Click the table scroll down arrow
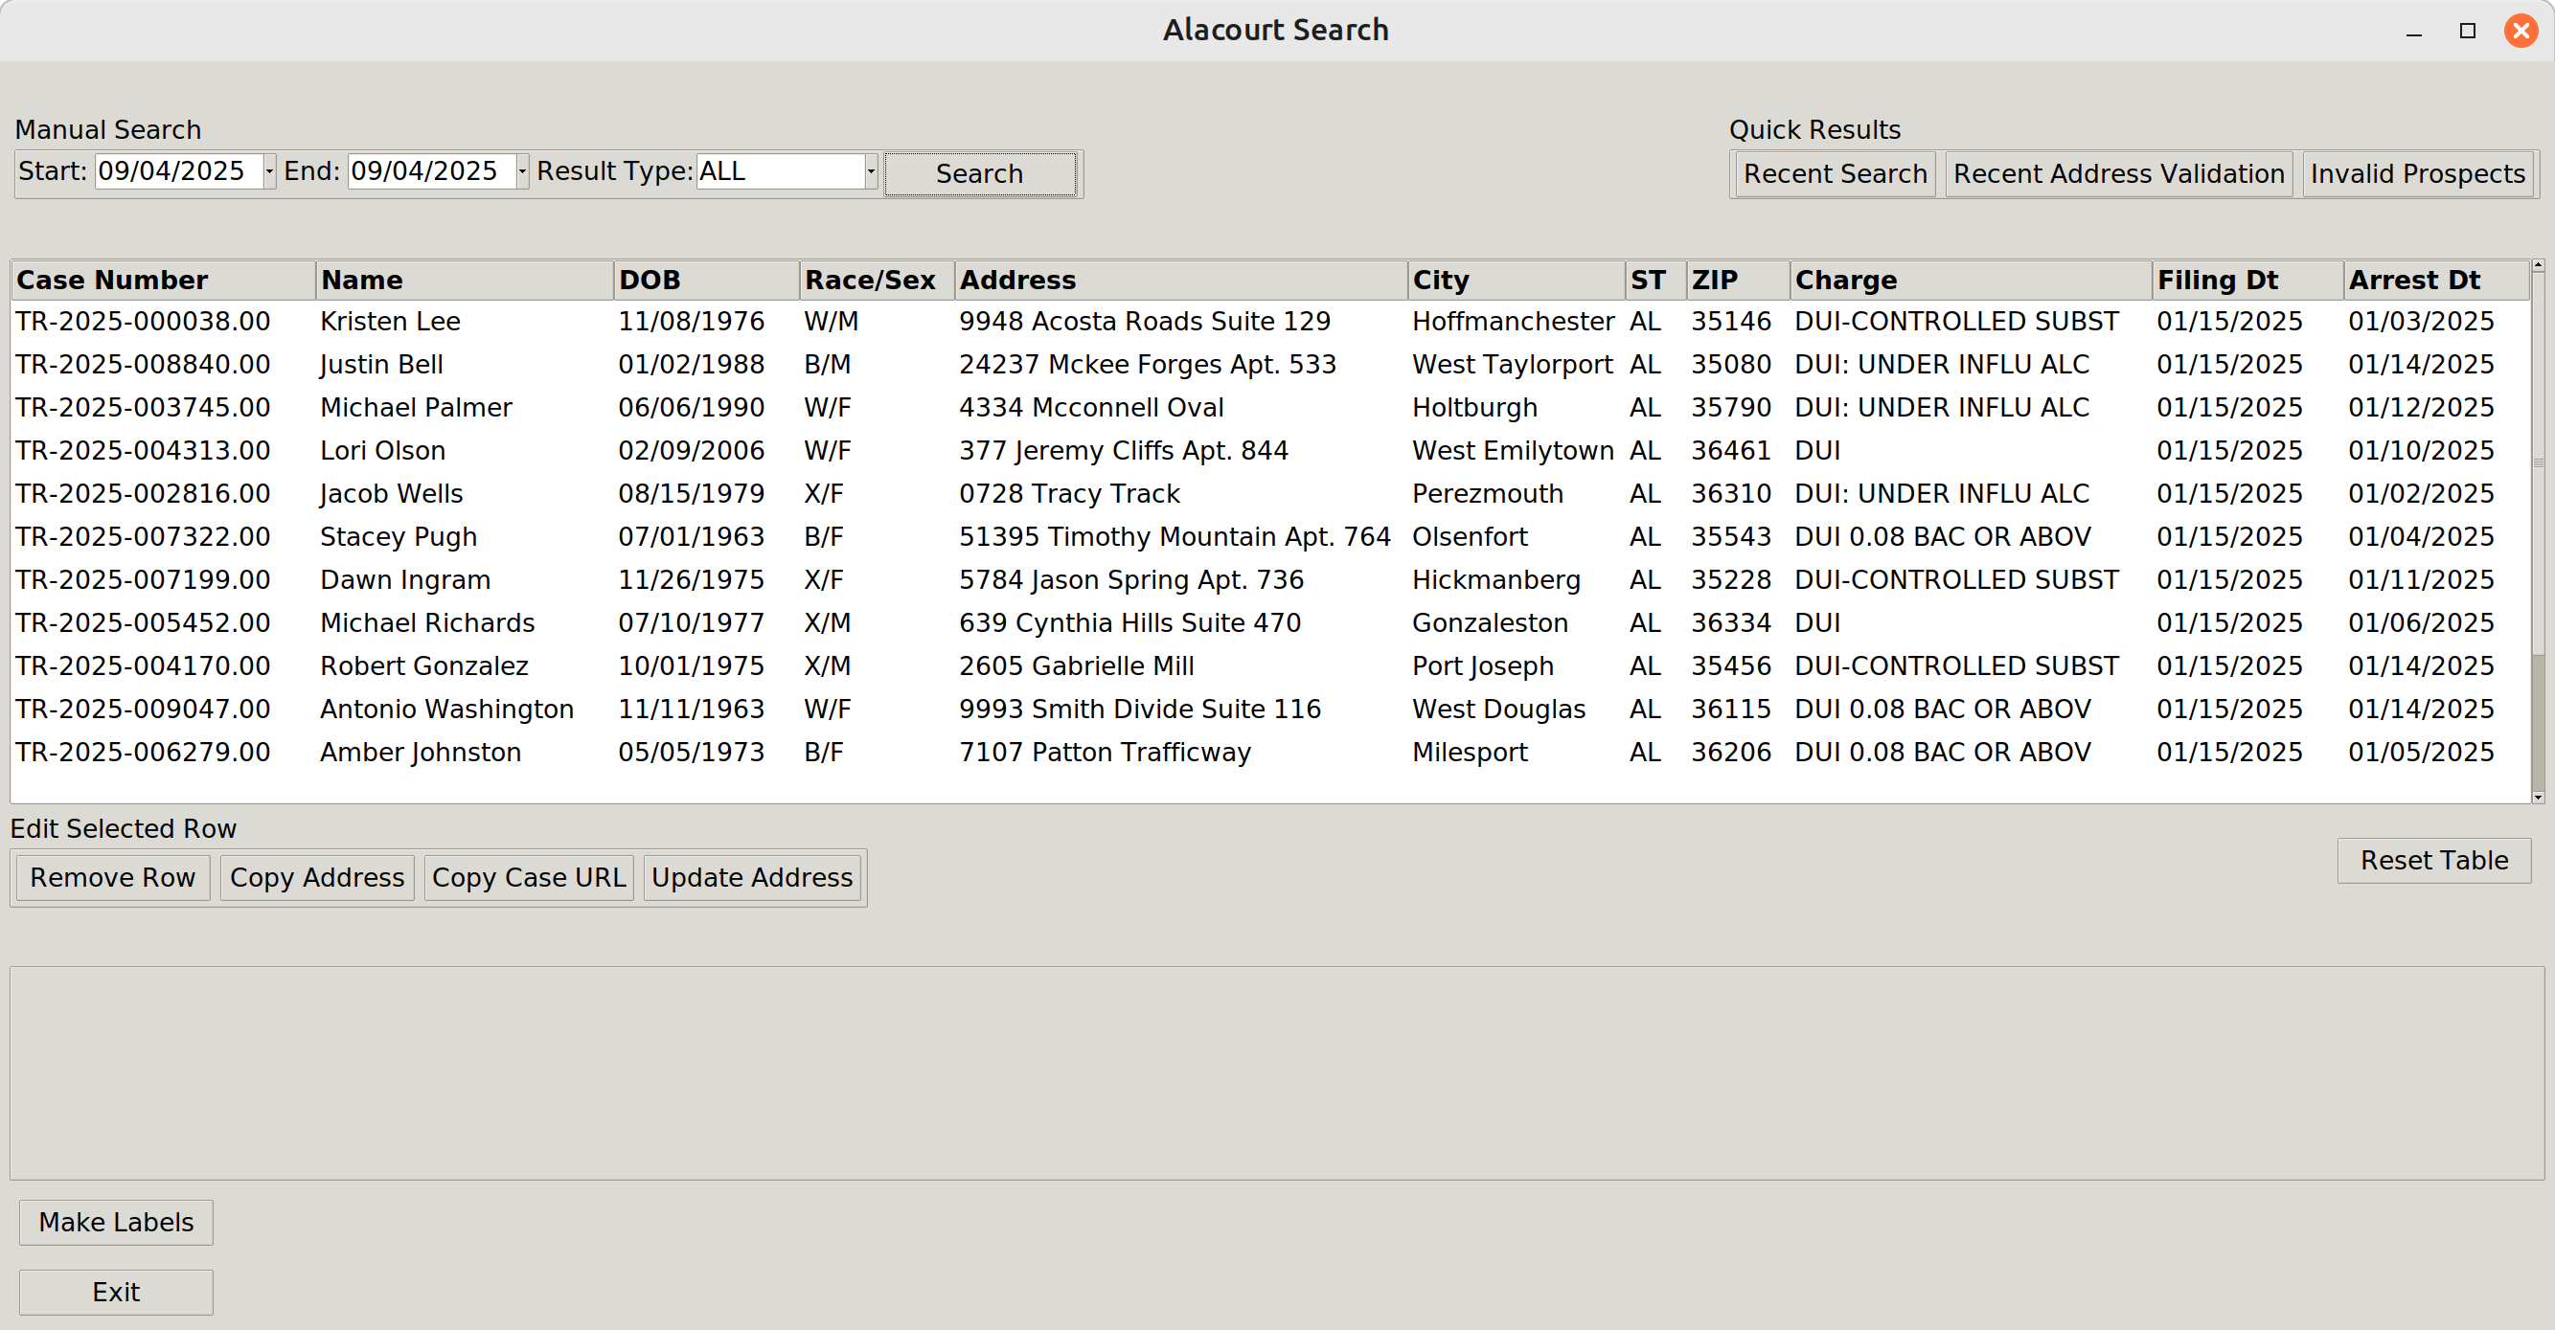Image resolution: width=2555 pixels, height=1330 pixels. pos(2538,797)
